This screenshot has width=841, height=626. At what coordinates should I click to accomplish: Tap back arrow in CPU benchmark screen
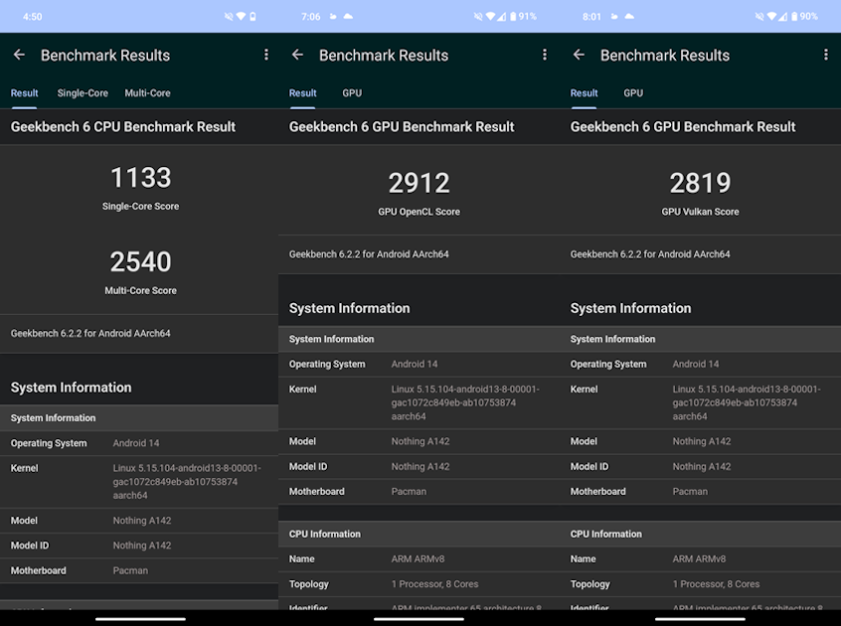pos(19,55)
